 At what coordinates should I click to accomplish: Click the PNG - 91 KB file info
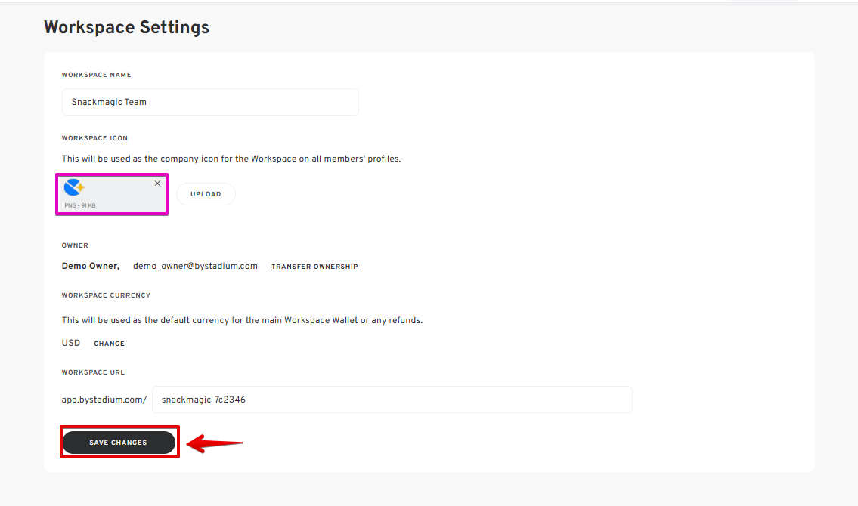(x=80, y=205)
